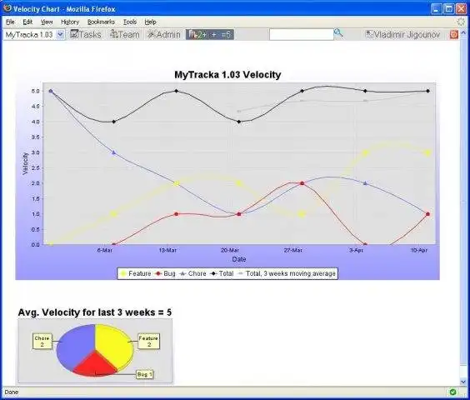Screen dimensions: 470x400
Task: Click the Total data point at 13-Mar
Action: coord(177,91)
